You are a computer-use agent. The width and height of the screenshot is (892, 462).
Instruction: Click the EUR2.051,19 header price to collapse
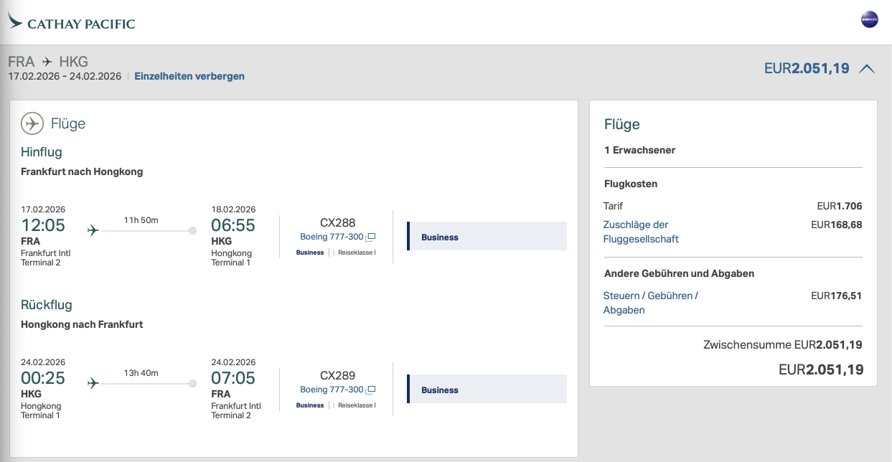pos(807,69)
